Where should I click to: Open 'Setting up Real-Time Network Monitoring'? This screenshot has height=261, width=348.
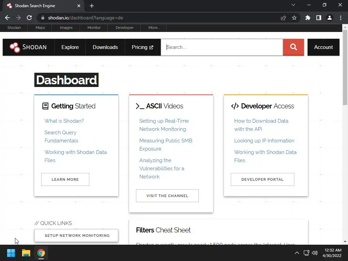tap(164, 125)
